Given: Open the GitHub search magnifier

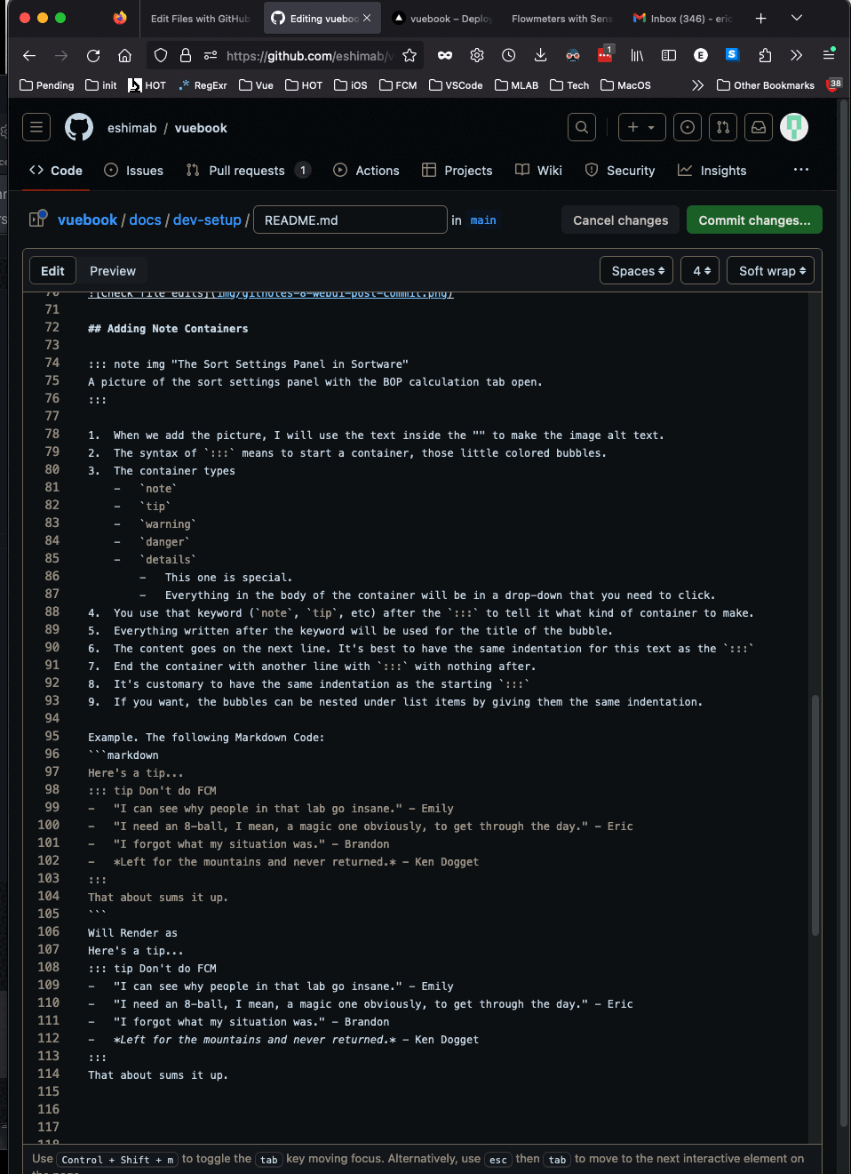Looking at the screenshot, I should tap(582, 127).
